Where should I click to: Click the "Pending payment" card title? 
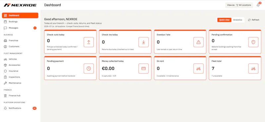tap(55, 61)
